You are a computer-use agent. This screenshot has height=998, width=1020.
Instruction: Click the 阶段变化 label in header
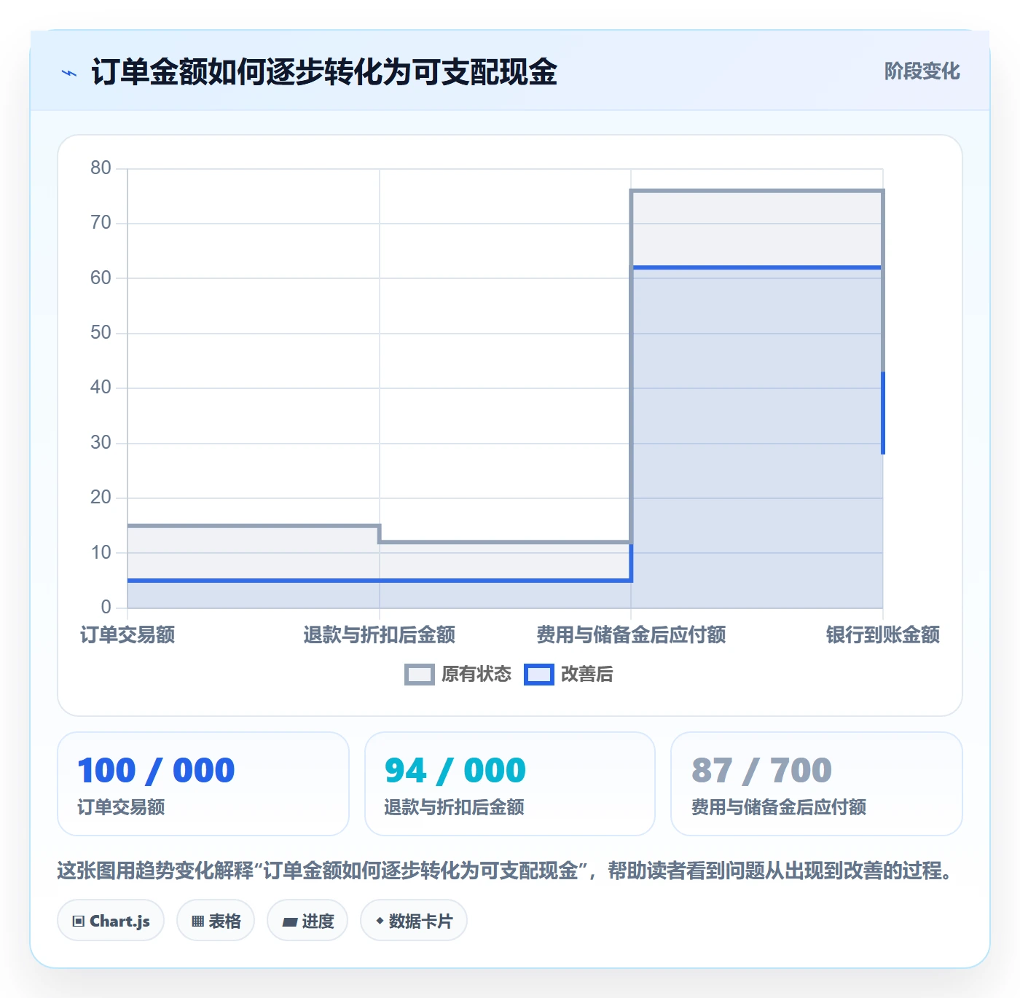[x=922, y=71]
